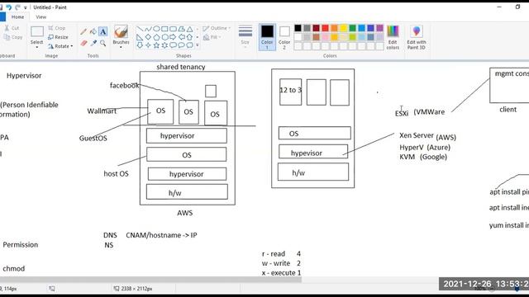Pick the orange color swatch

(x=334, y=28)
